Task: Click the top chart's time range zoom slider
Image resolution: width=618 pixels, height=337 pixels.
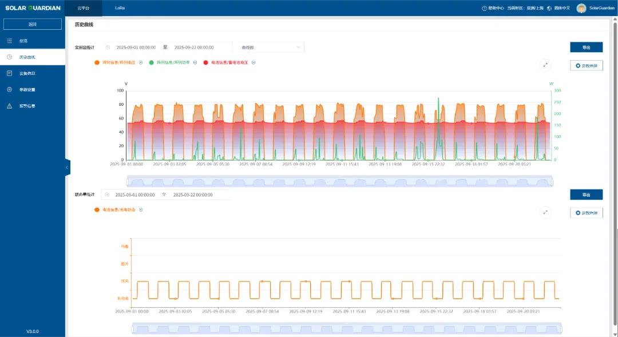Action: pos(339,181)
